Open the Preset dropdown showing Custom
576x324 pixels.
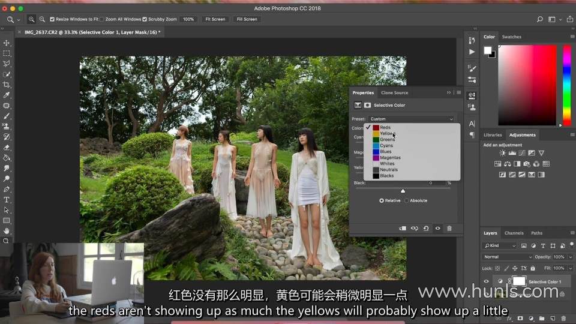[411, 119]
